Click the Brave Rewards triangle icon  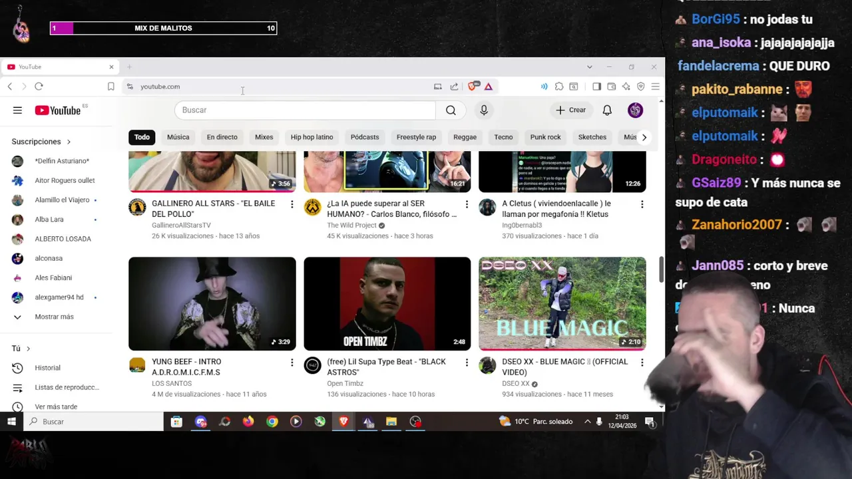pyautogui.click(x=489, y=86)
